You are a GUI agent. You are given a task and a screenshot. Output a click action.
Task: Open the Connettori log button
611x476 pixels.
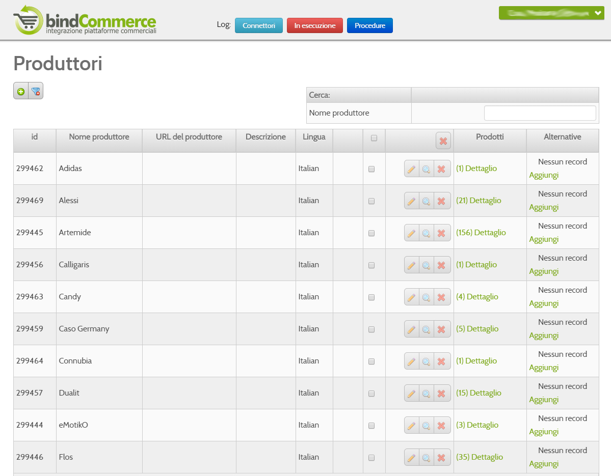point(259,25)
